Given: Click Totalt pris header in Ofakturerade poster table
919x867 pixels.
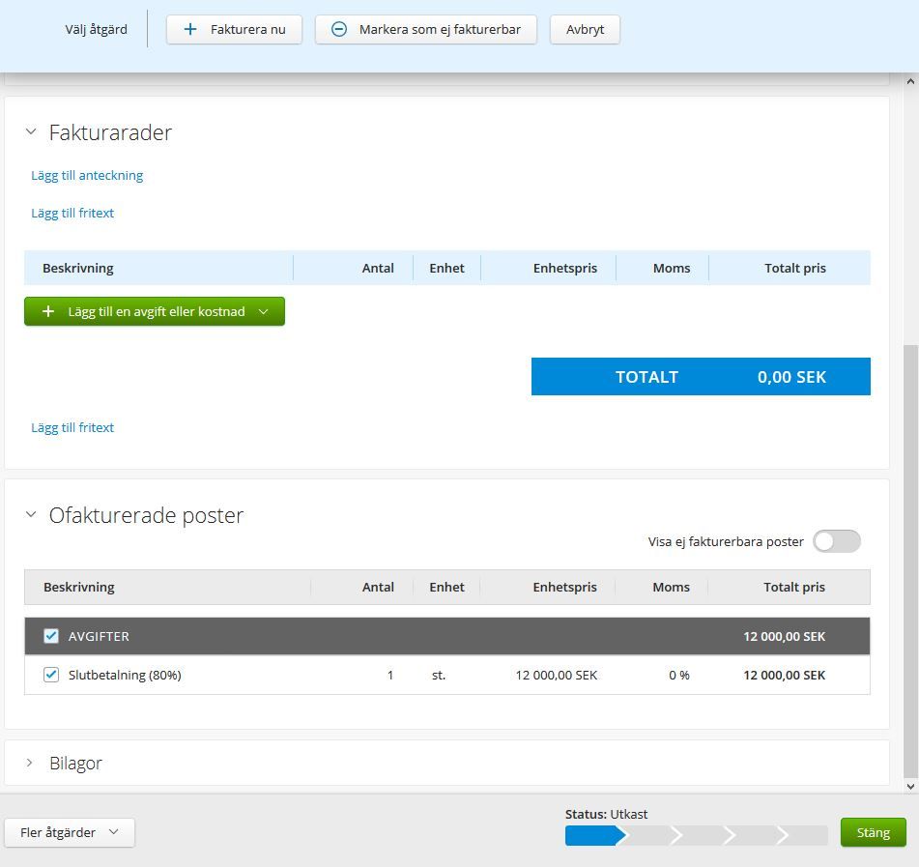Looking at the screenshot, I should [x=794, y=587].
